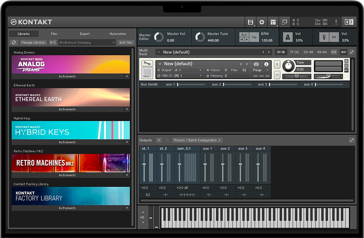
Task: Click the camera snapshot icon
Action: click(256, 64)
